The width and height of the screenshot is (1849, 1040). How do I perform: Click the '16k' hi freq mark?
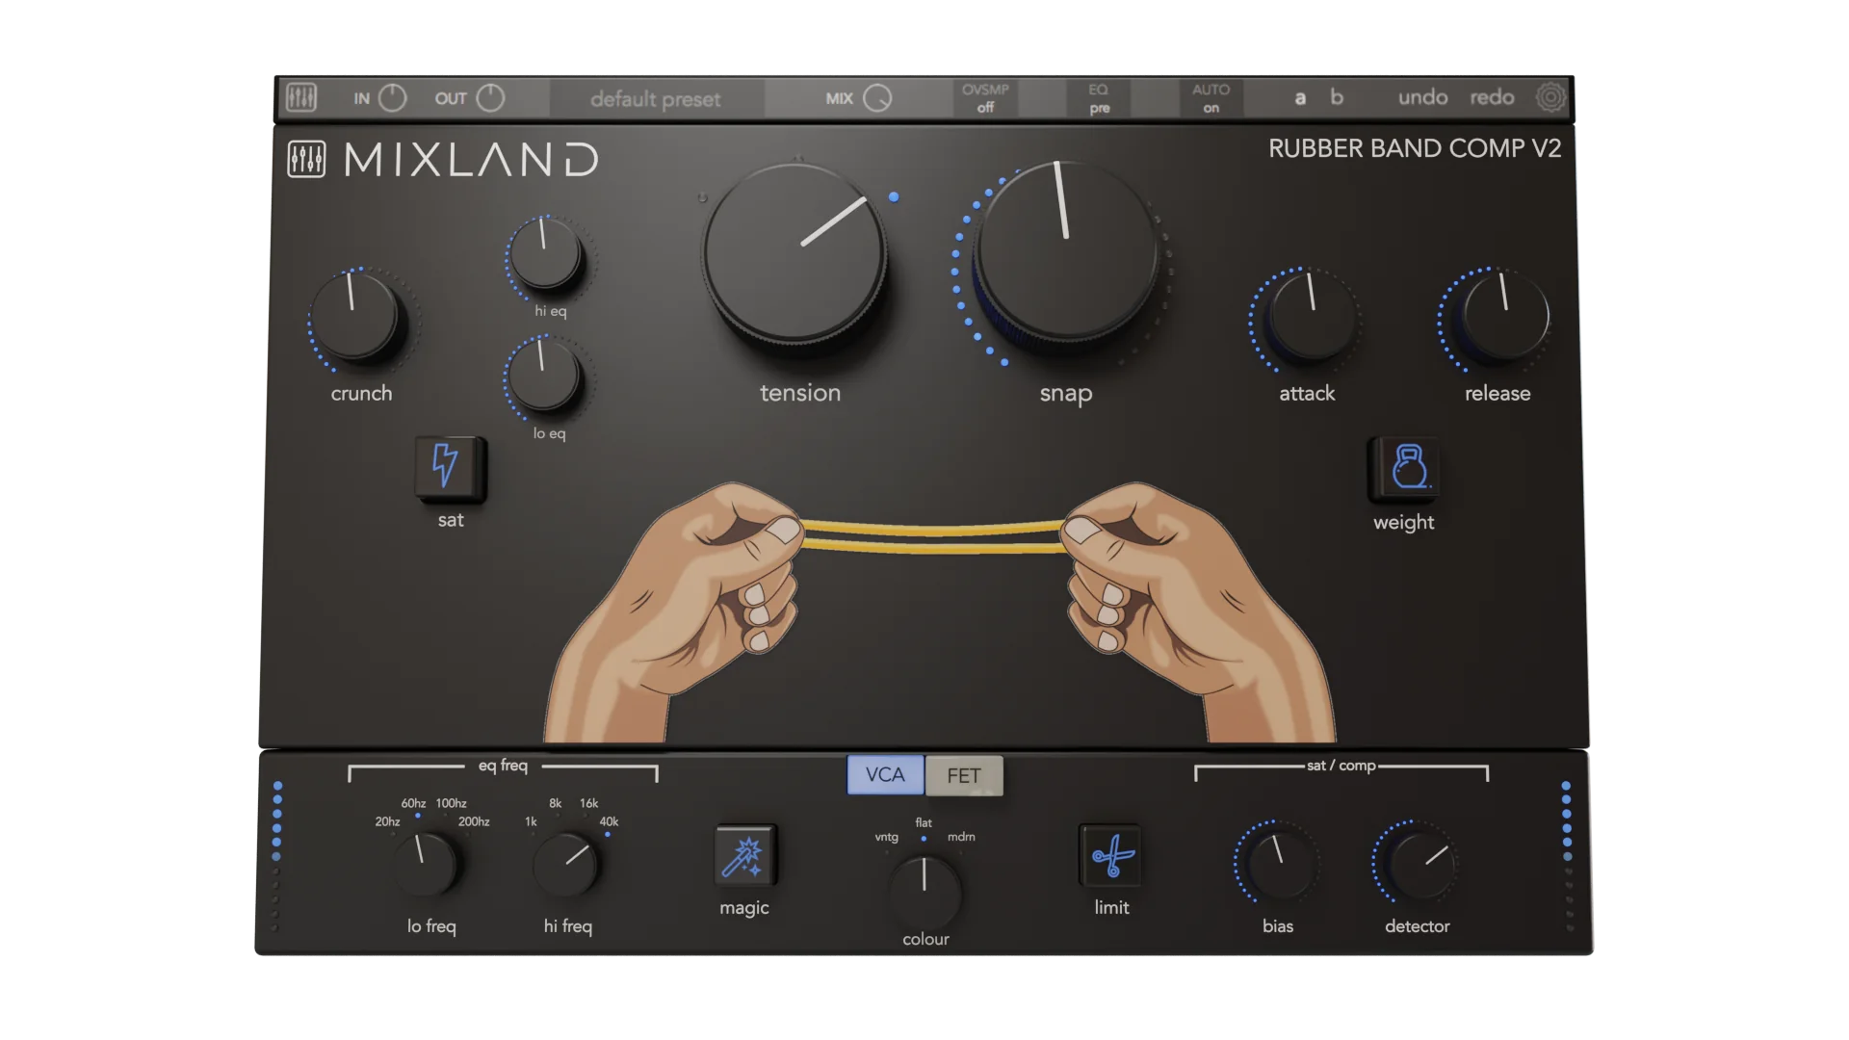click(x=588, y=803)
